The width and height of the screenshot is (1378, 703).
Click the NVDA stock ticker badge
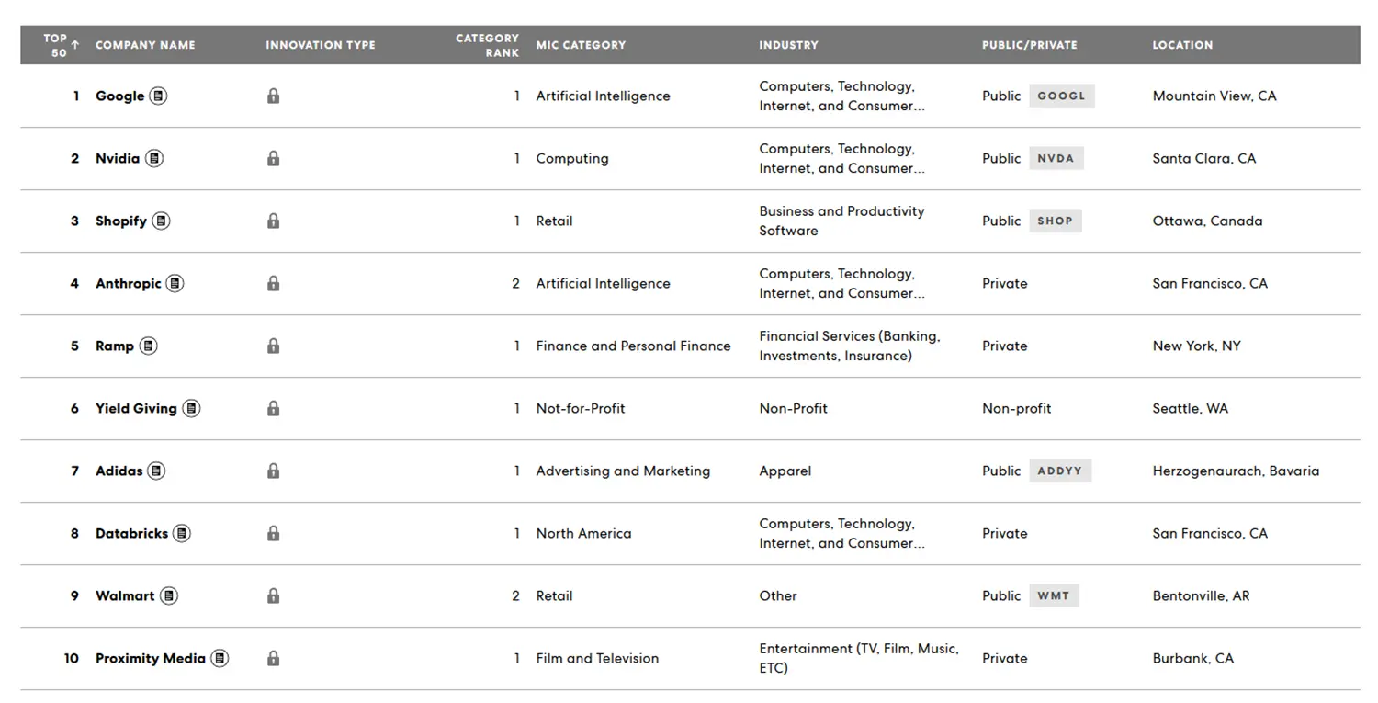click(1056, 158)
